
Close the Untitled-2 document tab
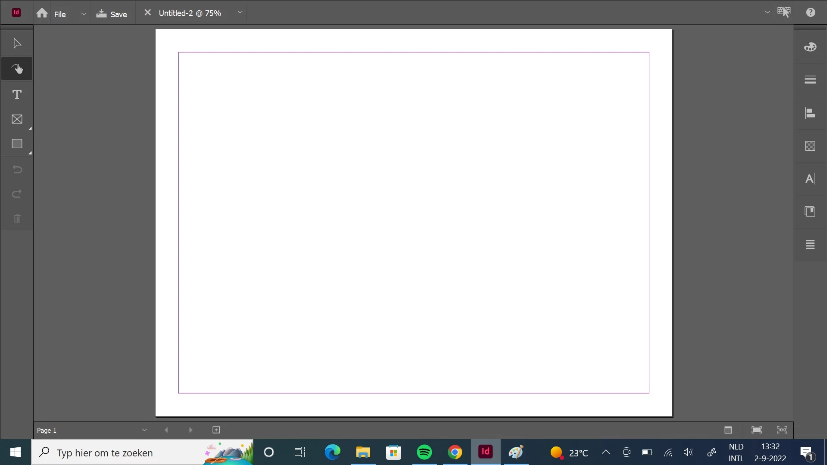(148, 12)
